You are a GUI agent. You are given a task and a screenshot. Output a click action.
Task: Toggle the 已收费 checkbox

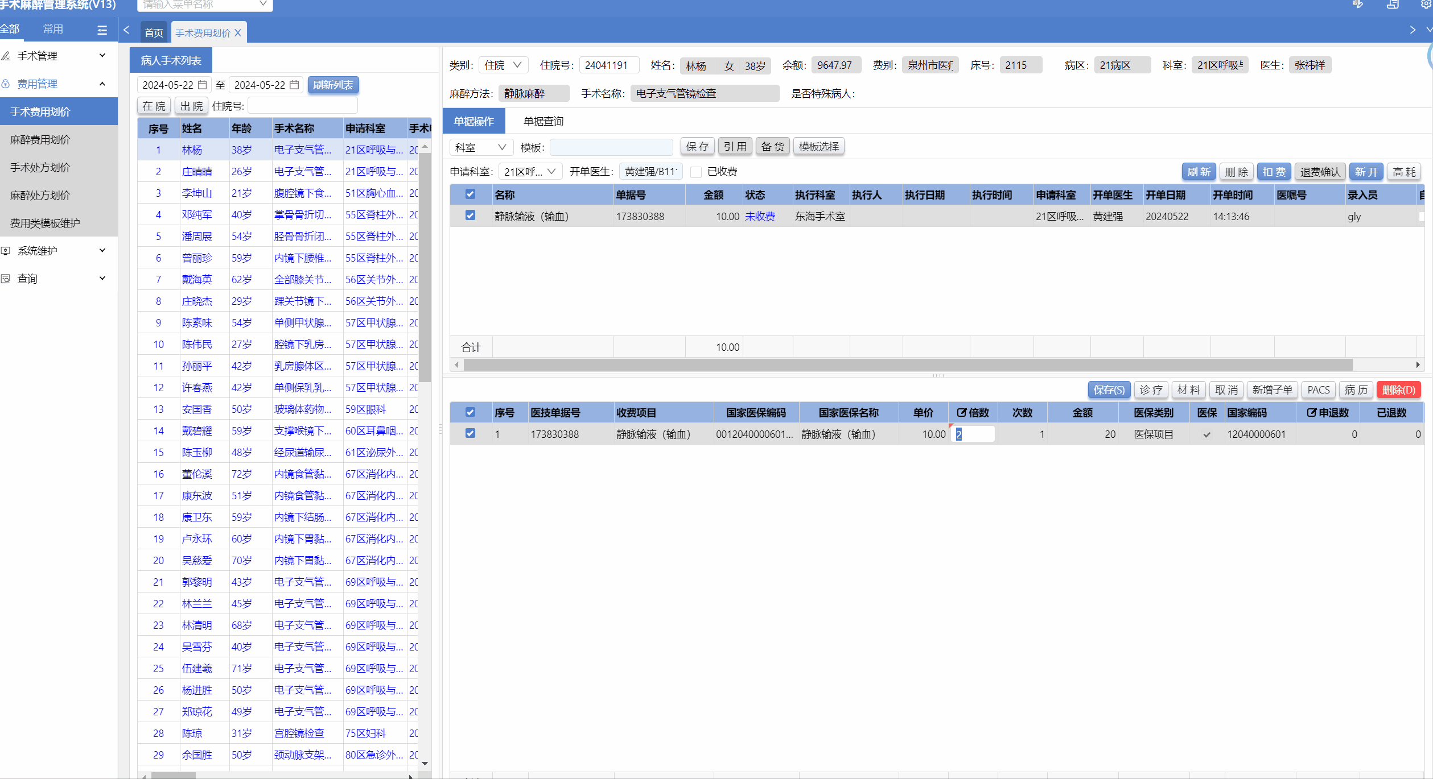(695, 172)
